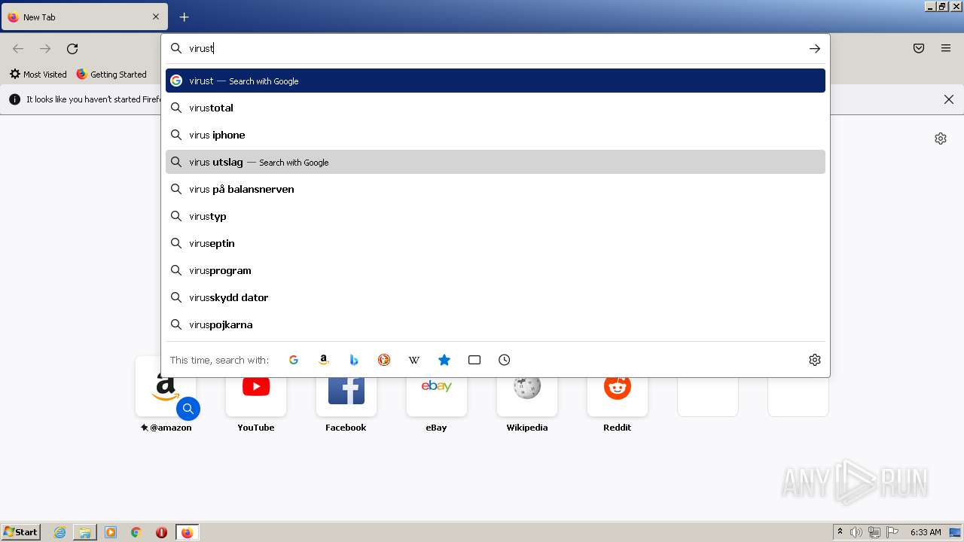
Task: Open the Firefox application menu
Action: click(946, 48)
